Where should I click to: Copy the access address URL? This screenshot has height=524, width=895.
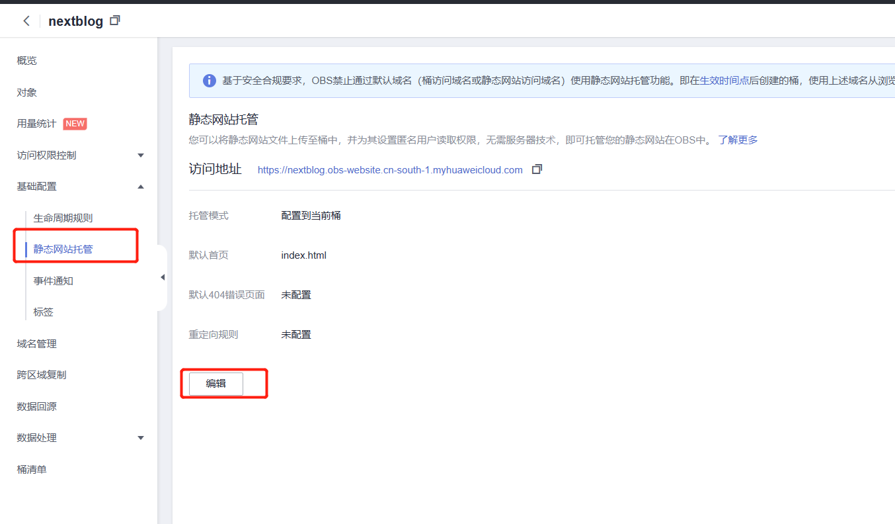(x=537, y=169)
